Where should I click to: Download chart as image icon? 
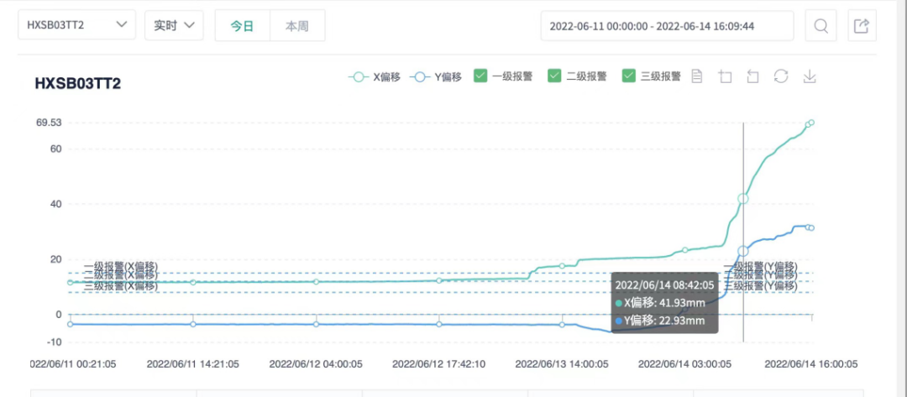click(810, 76)
